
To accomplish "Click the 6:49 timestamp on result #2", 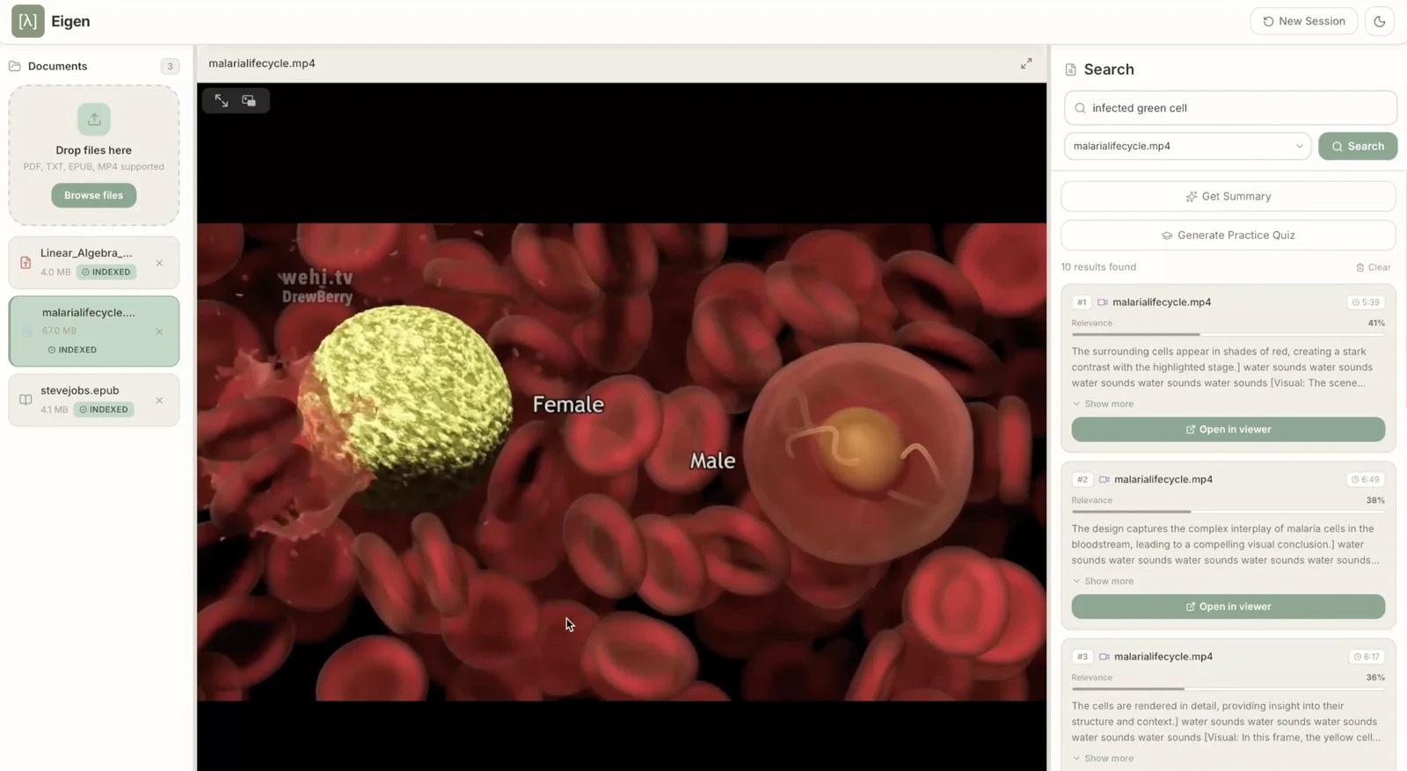I will [1366, 479].
